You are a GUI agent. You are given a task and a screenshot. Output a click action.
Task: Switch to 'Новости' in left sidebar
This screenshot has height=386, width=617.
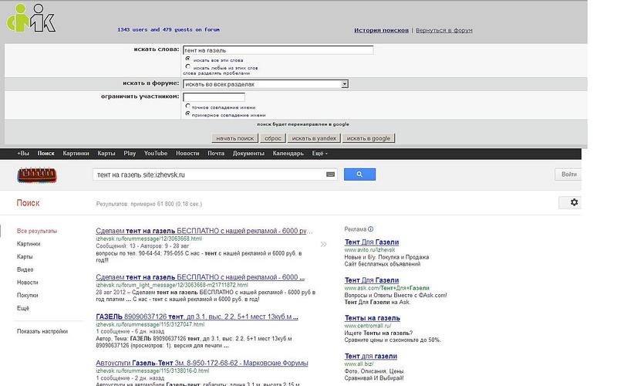click(27, 282)
